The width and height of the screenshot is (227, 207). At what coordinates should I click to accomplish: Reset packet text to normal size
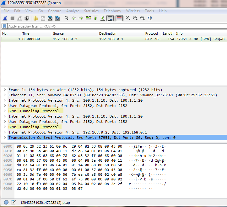pyautogui.click(x=143, y=18)
